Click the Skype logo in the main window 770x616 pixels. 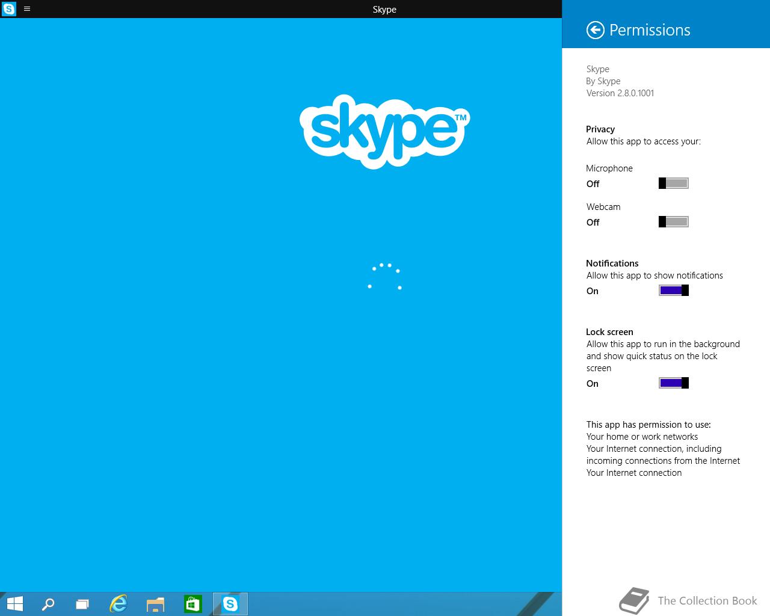pyautogui.click(x=384, y=131)
